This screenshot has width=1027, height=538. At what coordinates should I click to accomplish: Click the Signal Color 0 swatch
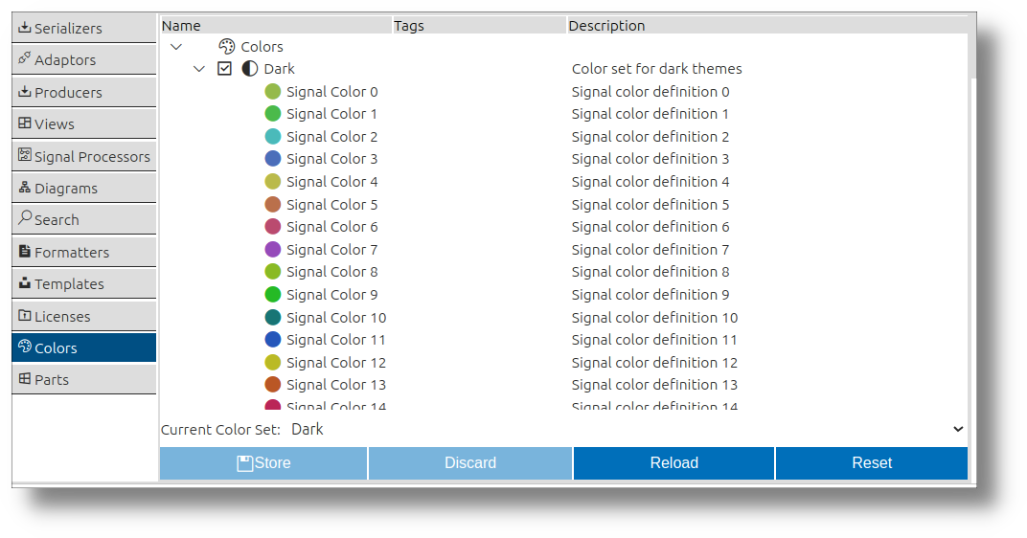[273, 92]
